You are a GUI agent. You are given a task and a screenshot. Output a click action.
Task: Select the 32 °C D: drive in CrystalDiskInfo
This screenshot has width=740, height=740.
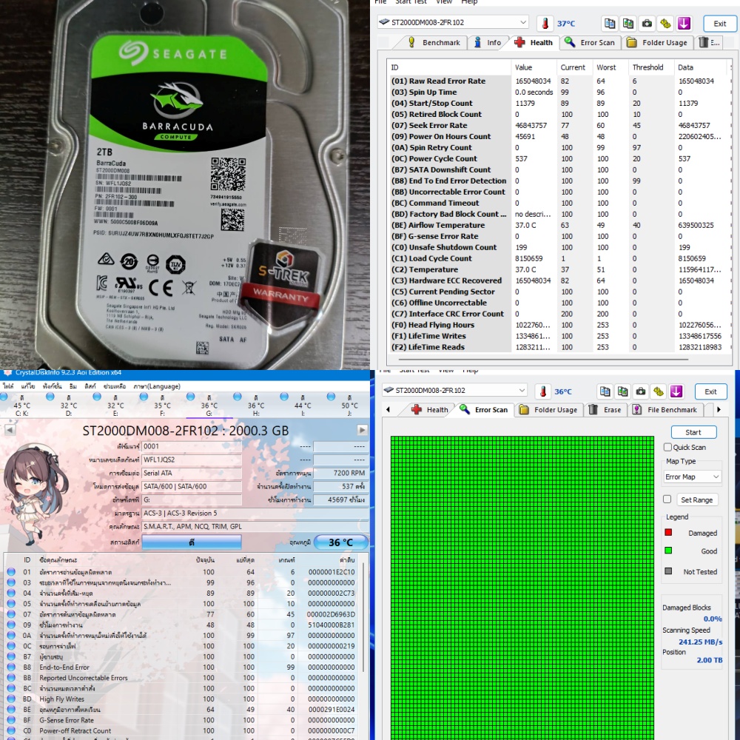pos(68,406)
